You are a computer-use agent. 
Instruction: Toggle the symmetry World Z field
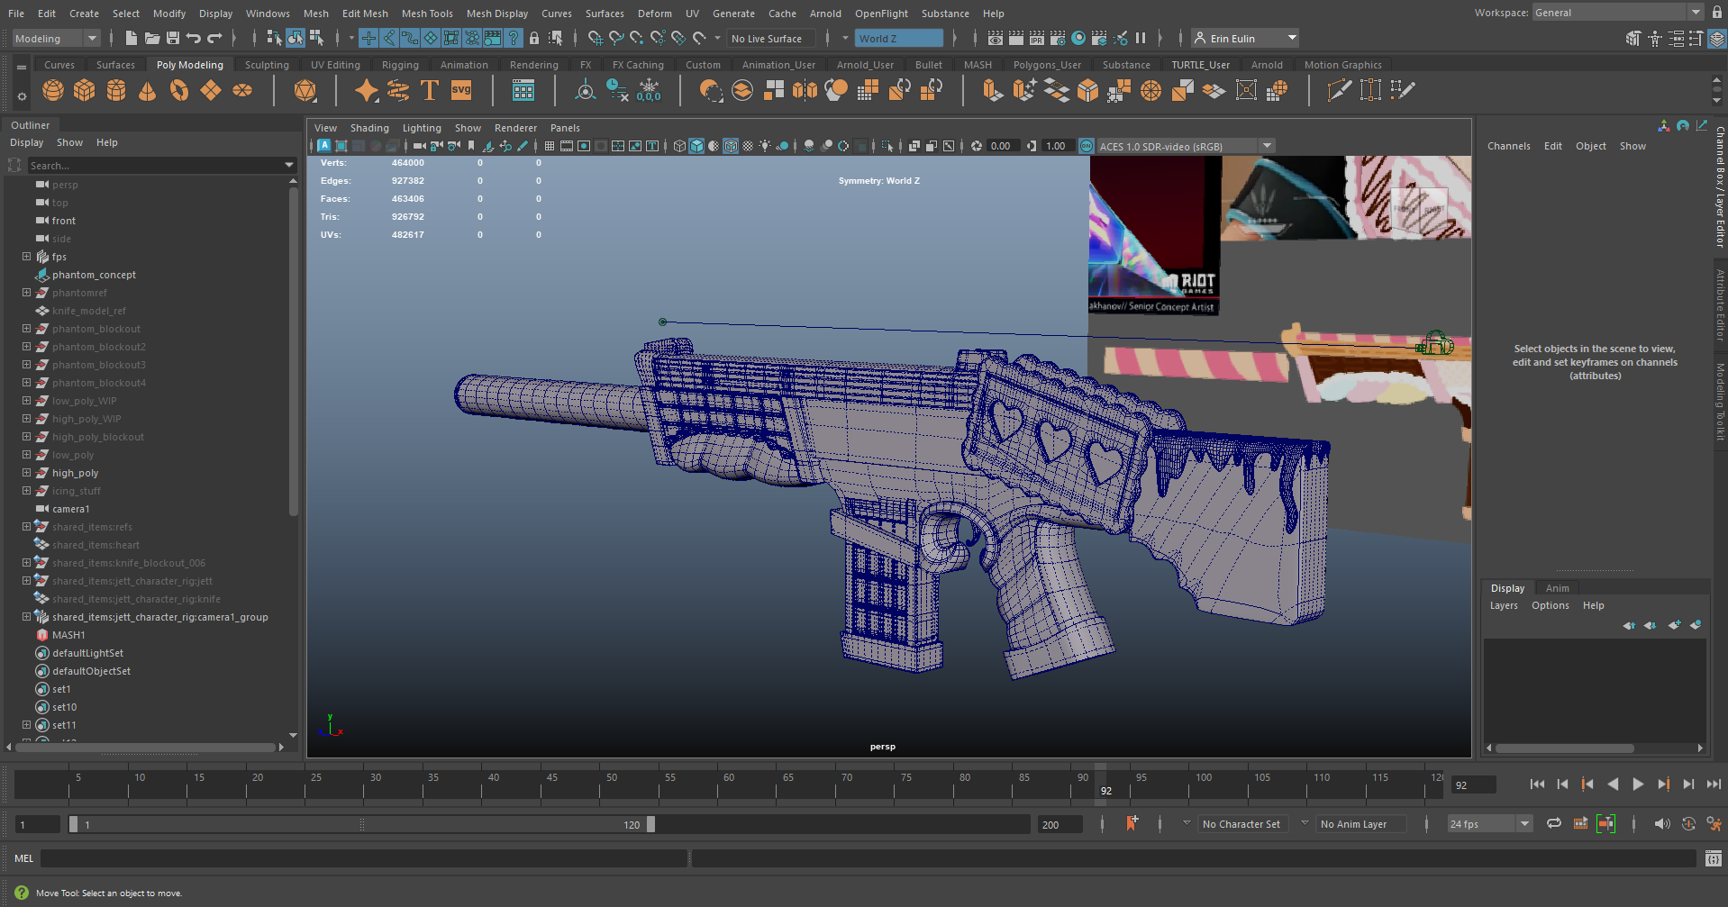point(898,39)
